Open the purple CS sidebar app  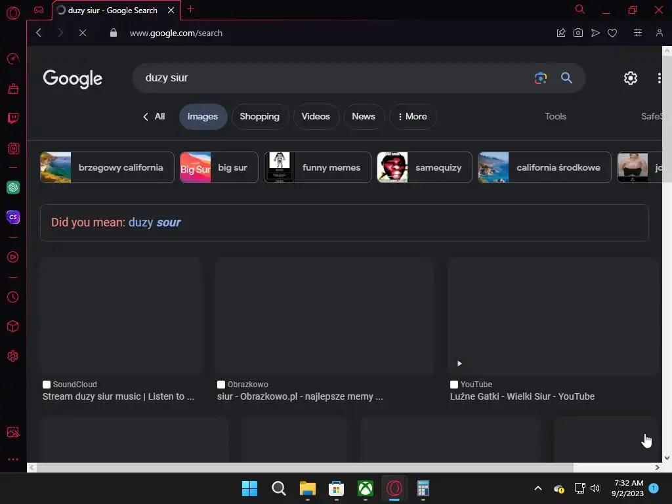tap(13, 217)
